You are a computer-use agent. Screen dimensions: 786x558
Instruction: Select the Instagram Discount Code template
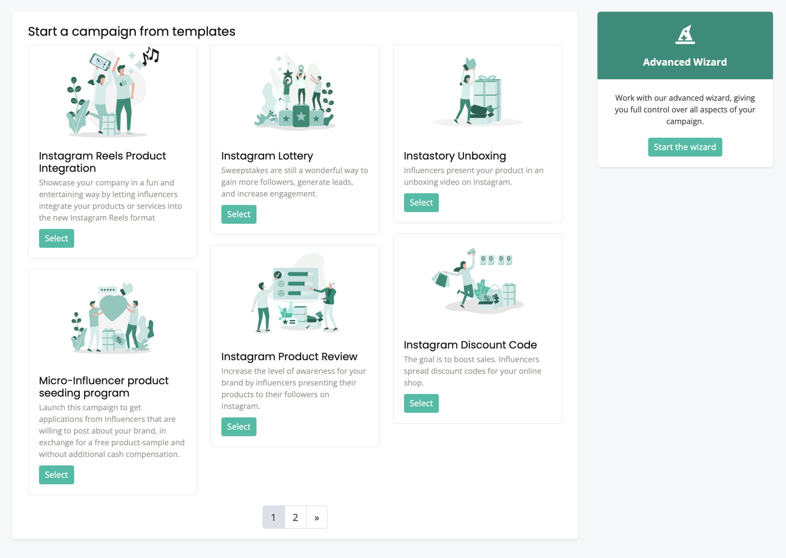click(x=421, y=403)
